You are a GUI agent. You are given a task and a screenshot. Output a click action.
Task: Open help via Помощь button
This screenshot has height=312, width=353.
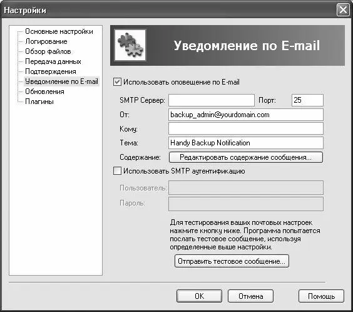[x=321, y=296]
